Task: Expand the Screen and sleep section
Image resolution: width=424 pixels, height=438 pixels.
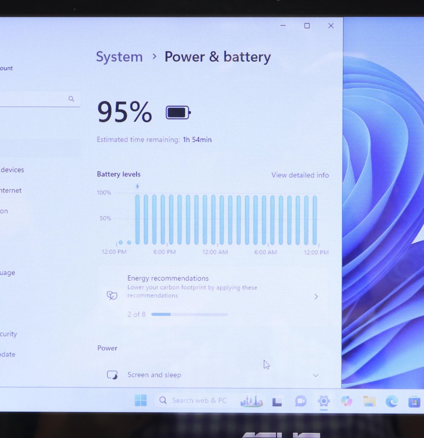Action: tap(316, 375)
